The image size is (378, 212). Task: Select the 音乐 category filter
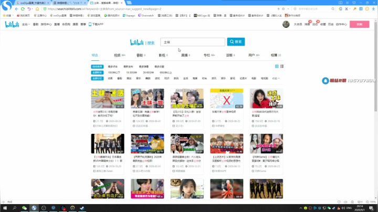pyautogui.click(x=139, y=79)
